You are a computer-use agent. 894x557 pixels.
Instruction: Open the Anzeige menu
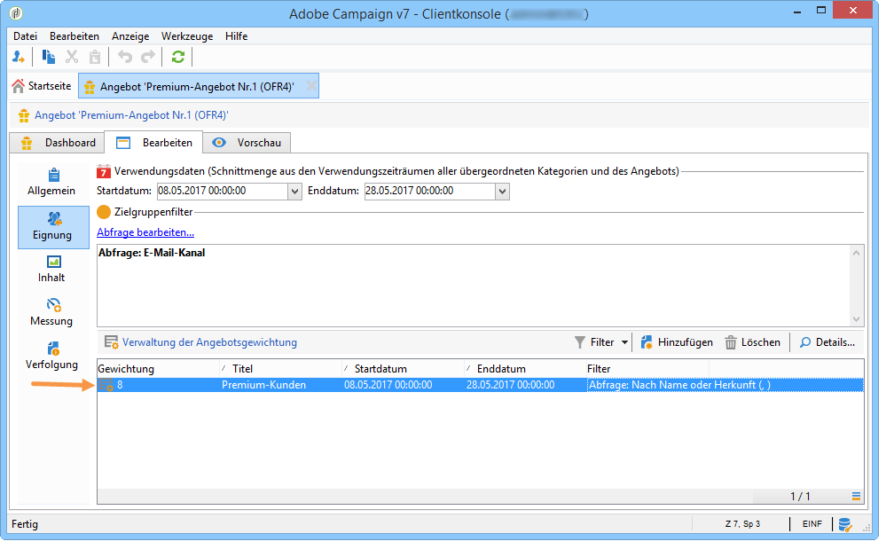pos(130,36)
